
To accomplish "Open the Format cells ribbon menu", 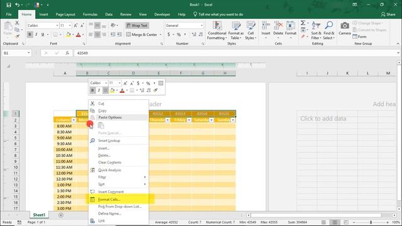I will tap(290, 30).
